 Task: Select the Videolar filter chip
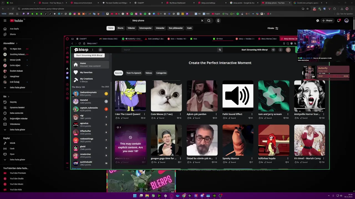click(x=131, y=28)
